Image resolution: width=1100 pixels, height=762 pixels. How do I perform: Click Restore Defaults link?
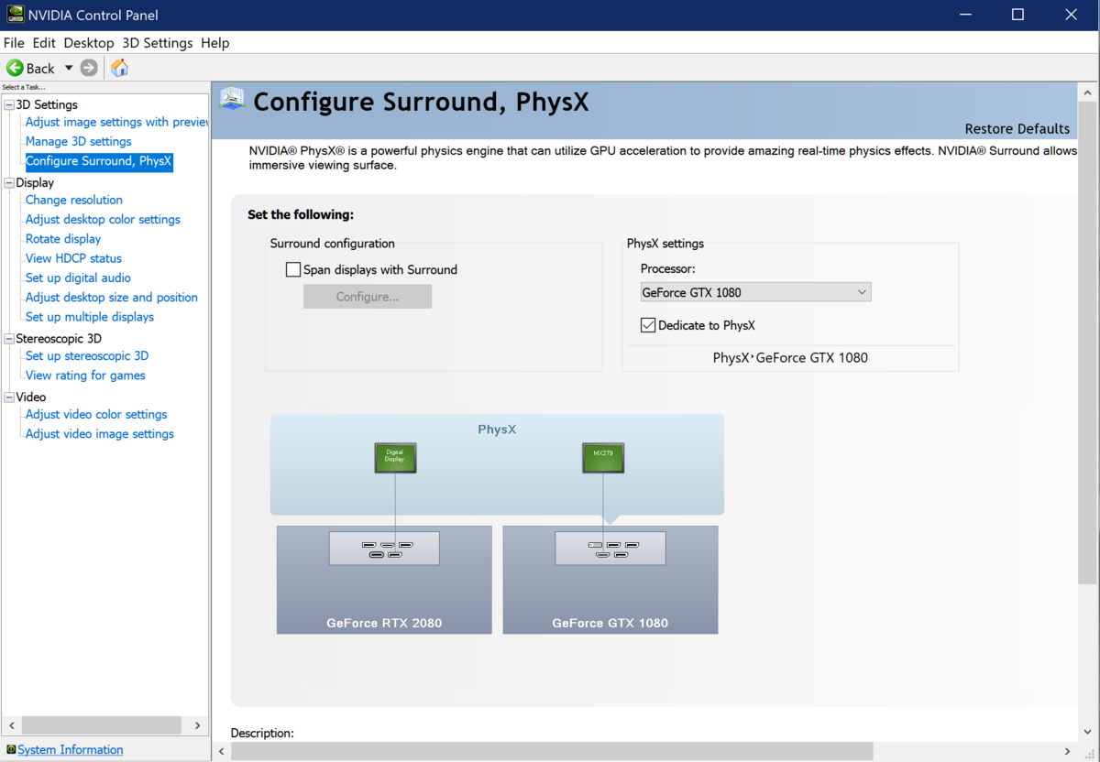pyautogui.click(x=1017, y=129)
